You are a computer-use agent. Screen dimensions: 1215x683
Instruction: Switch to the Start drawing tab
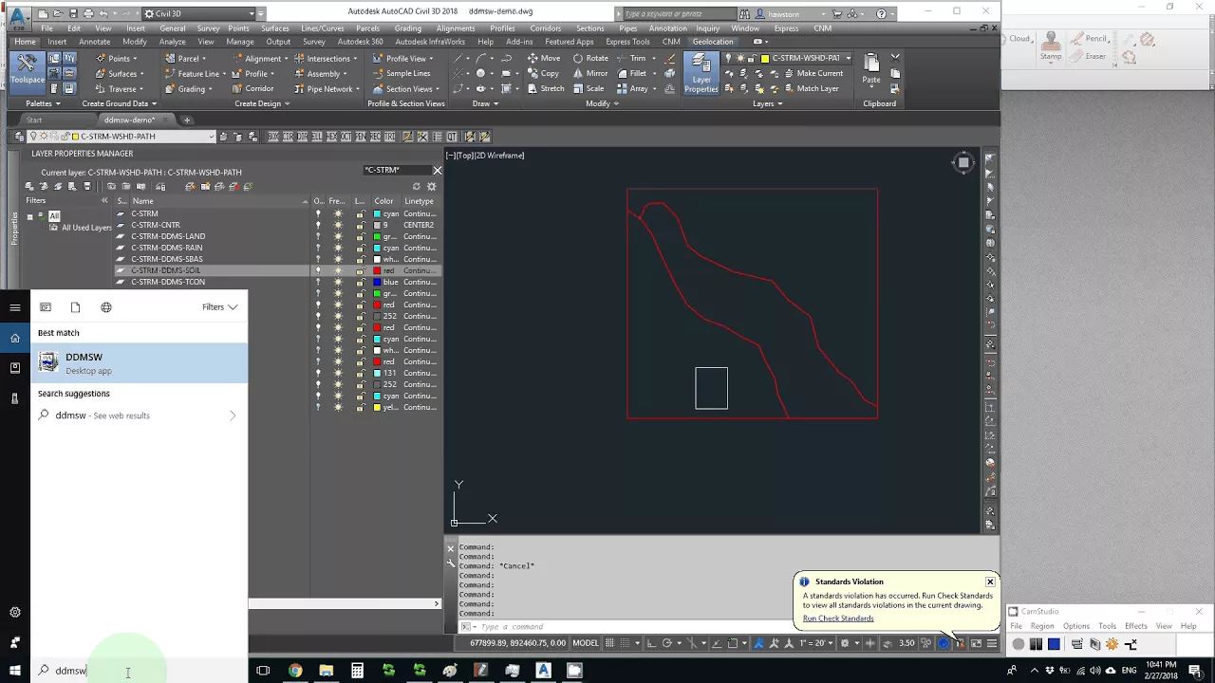coord(34,120)
